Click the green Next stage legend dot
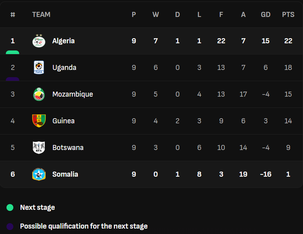 [10, 208]
